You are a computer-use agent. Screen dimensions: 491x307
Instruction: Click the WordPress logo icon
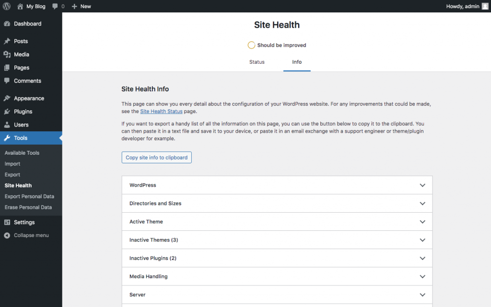[7, 6]
